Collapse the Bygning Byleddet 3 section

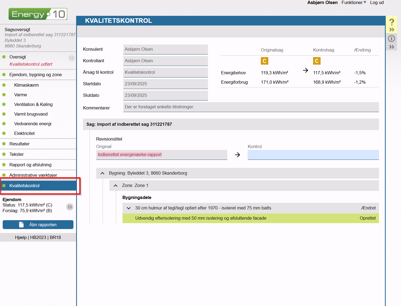point(102,173)
